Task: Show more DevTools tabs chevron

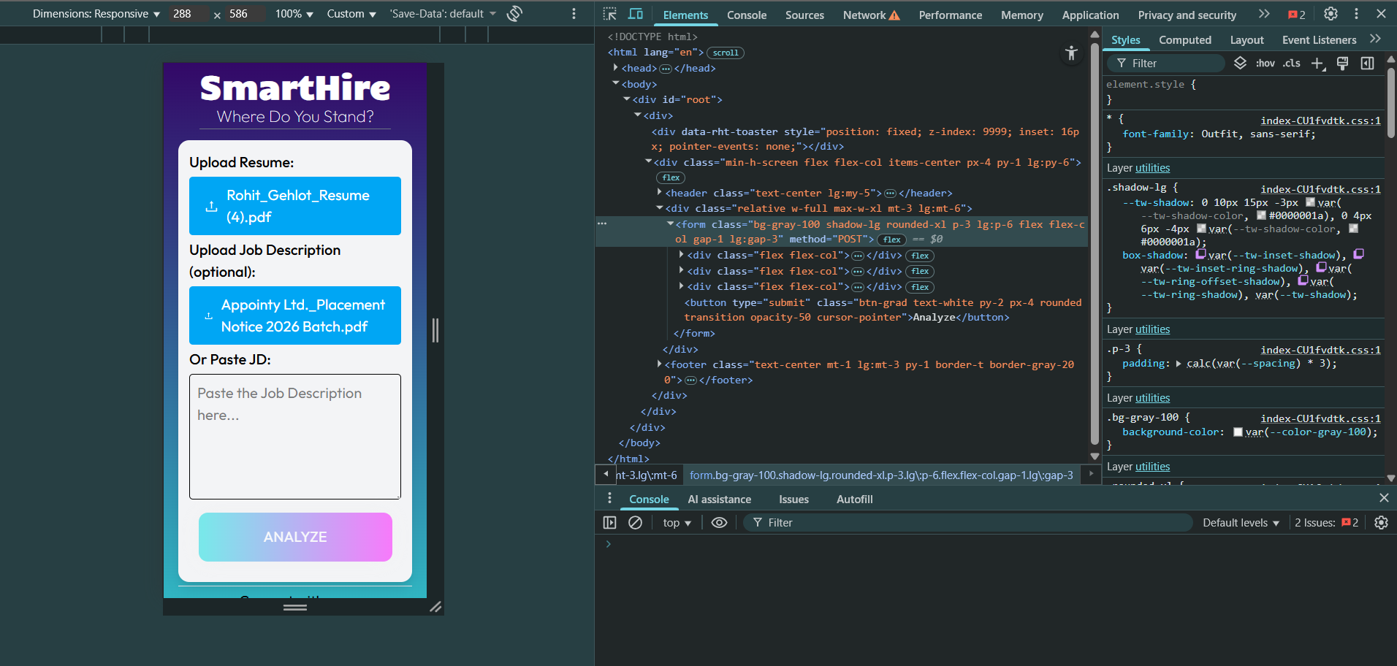Action: 1265,14
